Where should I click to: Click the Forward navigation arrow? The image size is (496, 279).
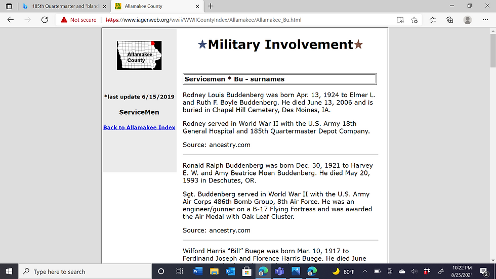click(x=27, y=20)
